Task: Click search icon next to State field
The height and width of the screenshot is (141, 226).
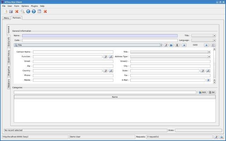Action: coord(208,71)
